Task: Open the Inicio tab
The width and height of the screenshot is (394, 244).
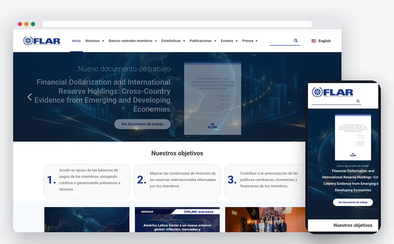Action: (x=76, y=41)
